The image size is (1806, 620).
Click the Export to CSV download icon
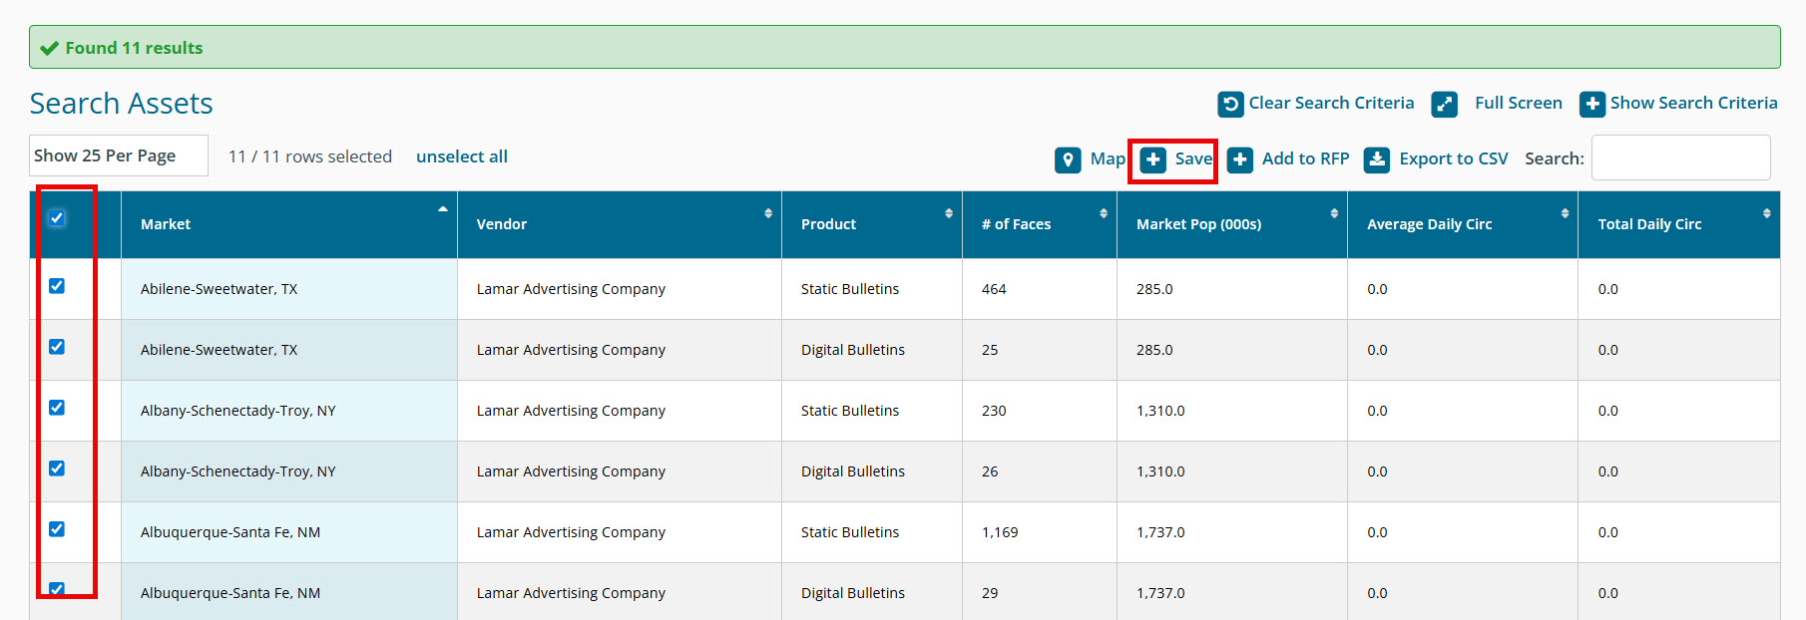[x=1377, y=159]
